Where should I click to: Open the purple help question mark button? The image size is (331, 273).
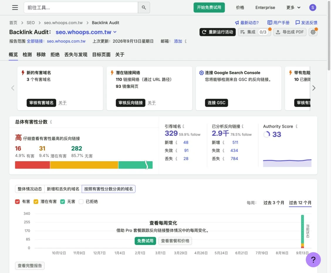pyautogui.click(x=313, y=260)
